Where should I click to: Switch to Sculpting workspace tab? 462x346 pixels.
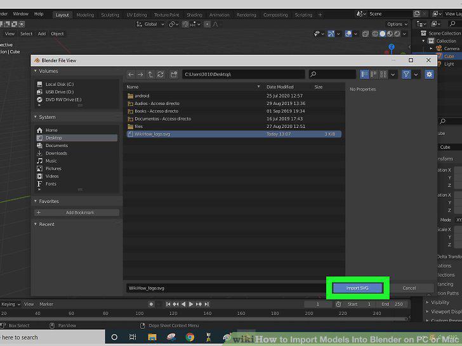pos(110,15)
